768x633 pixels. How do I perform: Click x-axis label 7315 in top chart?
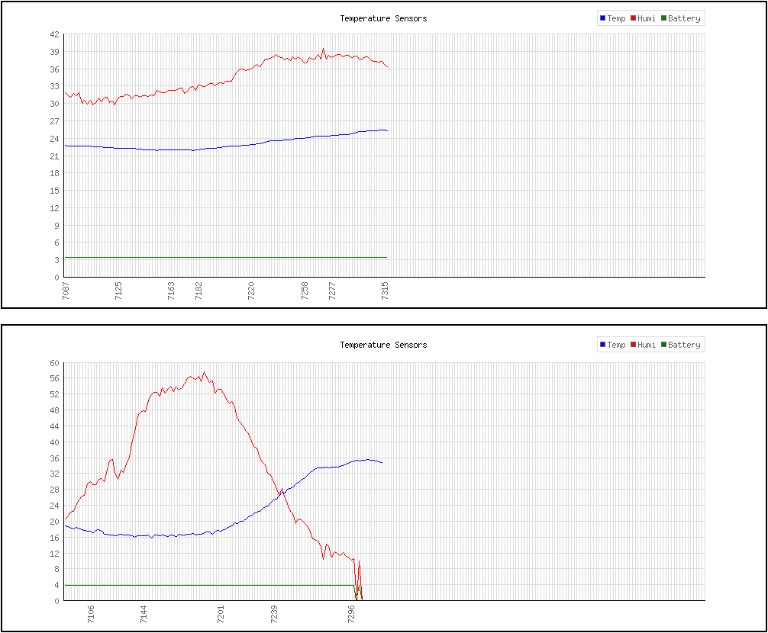coord(385,291)
